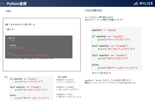Screen dimensions: 155x102
Task: Click 'else:' in the bottom example code
Action: pyautogui.click(x=13, y=95)
